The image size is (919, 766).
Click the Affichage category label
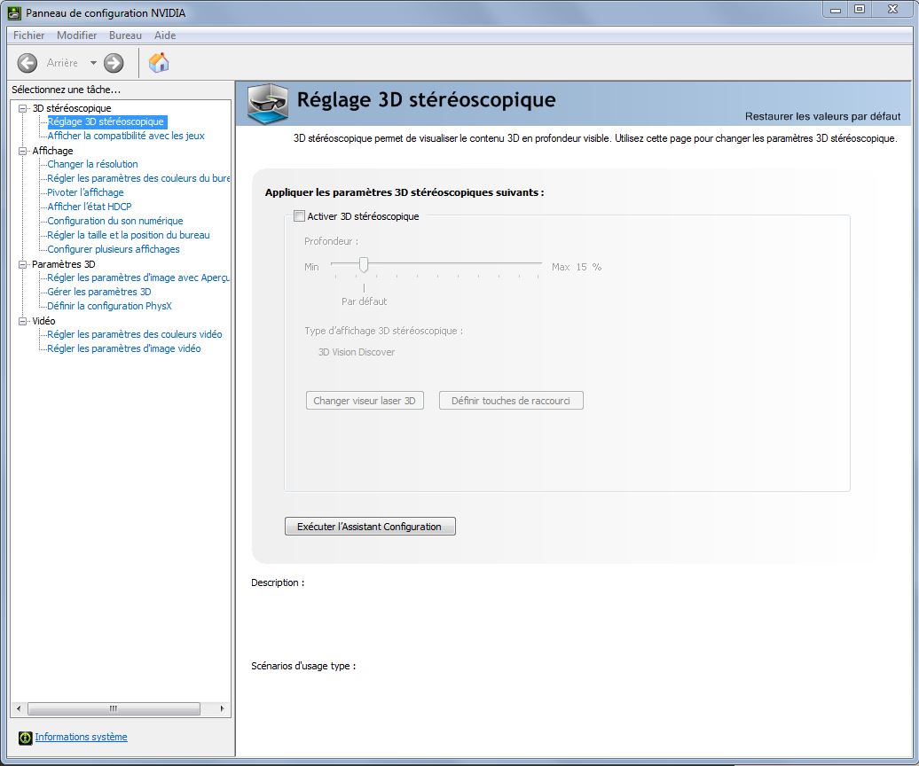pyautogui.click(x=52, y=151)
